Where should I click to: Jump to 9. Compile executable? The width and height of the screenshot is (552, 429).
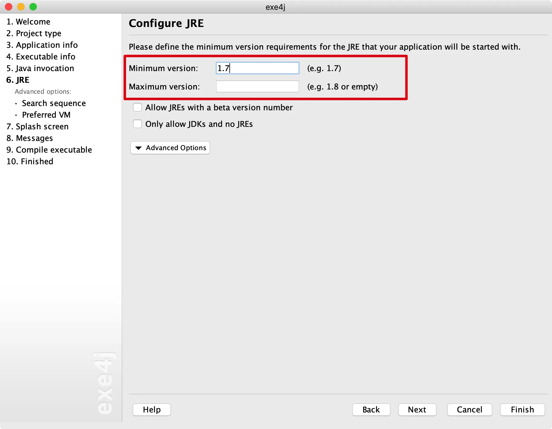[x=49, y=150]
